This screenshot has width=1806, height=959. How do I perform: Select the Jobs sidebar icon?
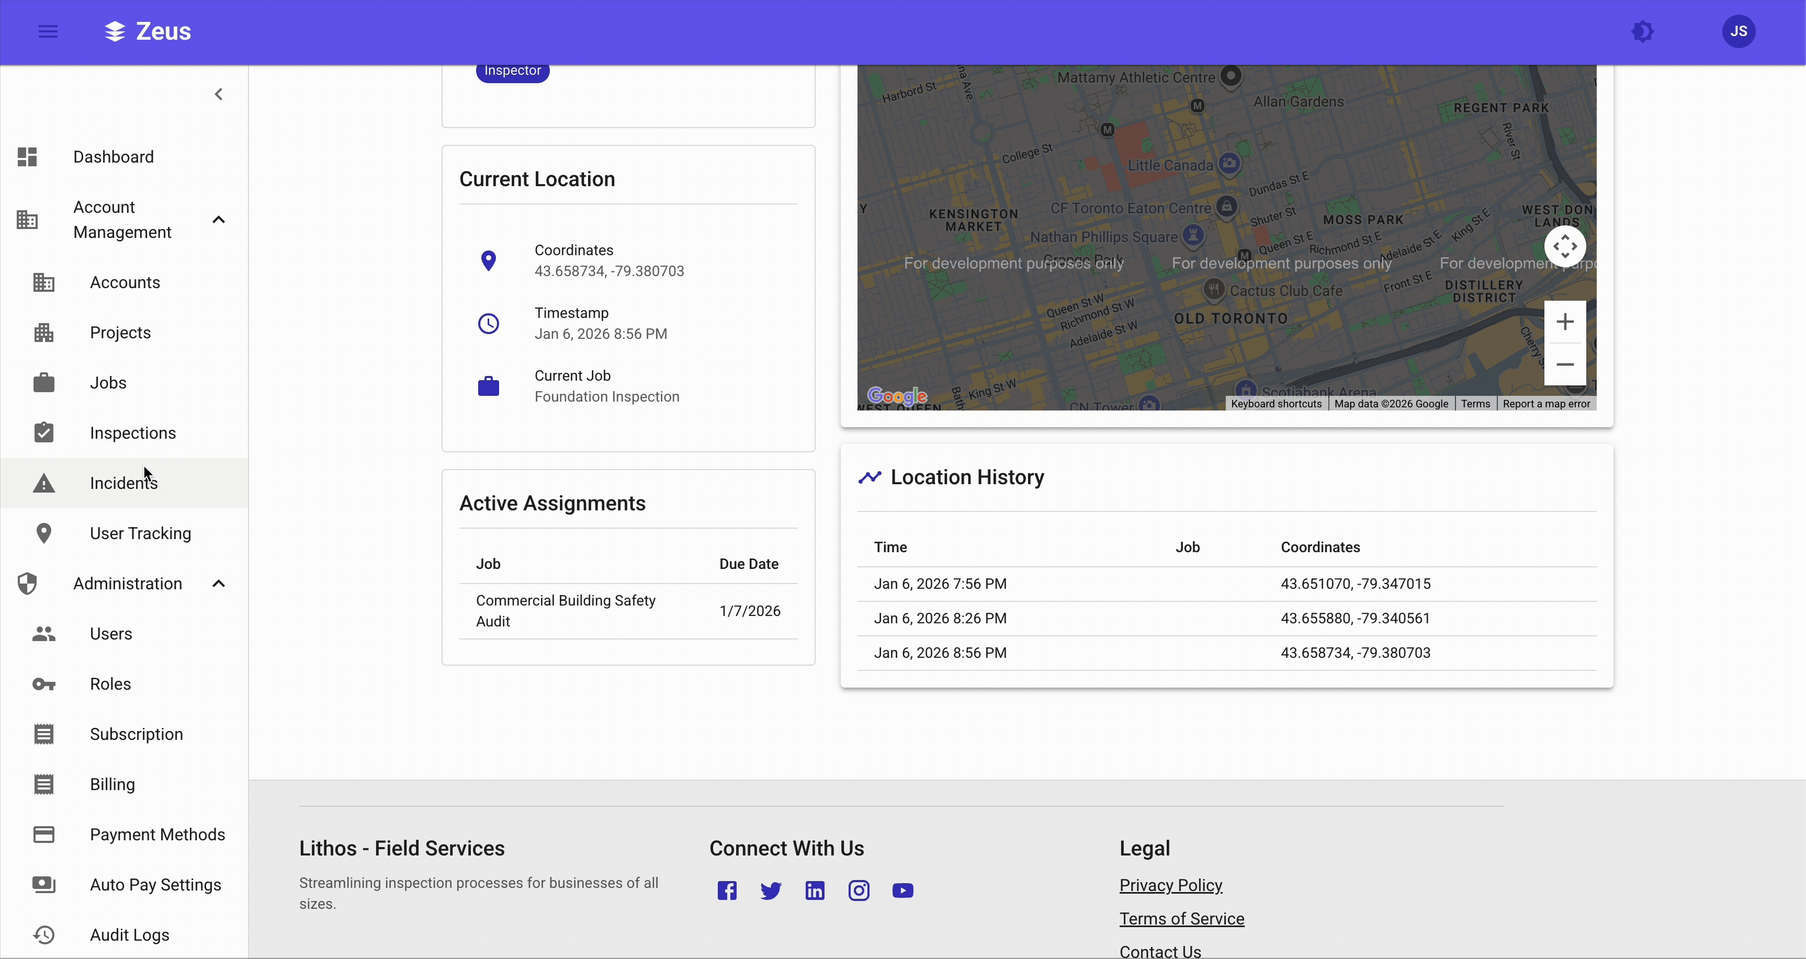click(44, 382)
